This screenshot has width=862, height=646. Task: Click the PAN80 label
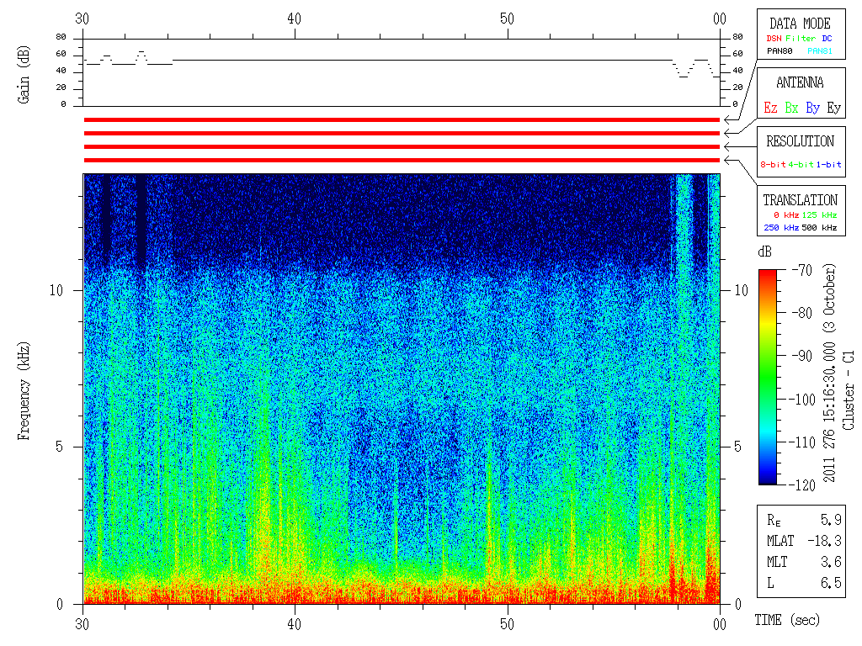click(780, 51)
